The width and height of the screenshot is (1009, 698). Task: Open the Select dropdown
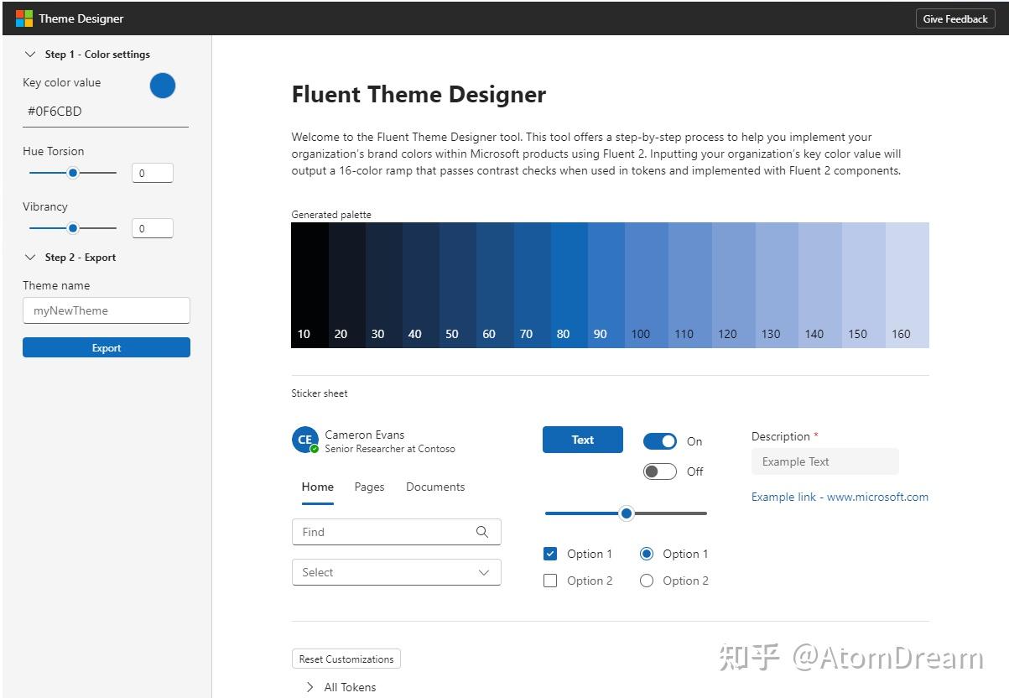coord(396,572)
